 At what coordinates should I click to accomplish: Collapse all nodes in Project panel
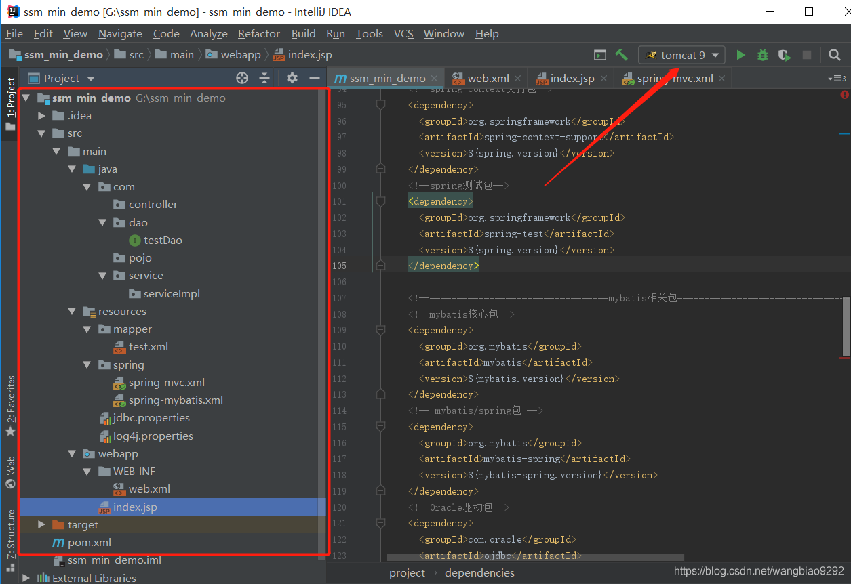point(264,78)
